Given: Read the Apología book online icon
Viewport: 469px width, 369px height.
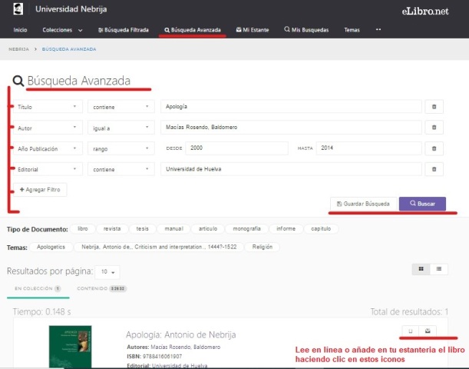Looking at the screenshot, I should 411,331.
